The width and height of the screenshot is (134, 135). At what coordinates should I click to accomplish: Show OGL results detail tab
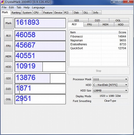tap(119, 20)
